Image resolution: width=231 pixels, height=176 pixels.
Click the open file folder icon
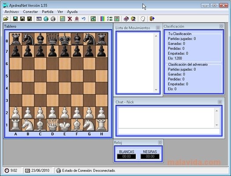[6, 19]
